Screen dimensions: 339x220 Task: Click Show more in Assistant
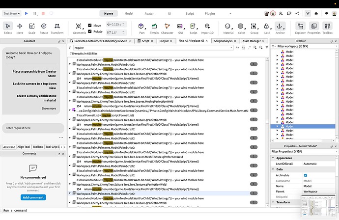(x=49, y=108)
